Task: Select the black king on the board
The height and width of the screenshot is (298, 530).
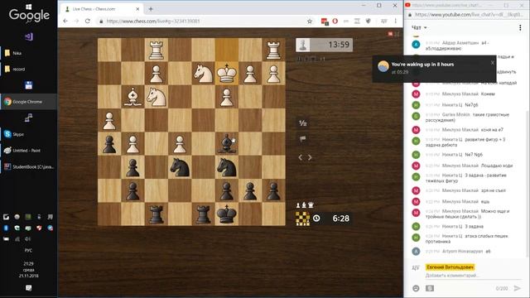Action: (226, 214)
